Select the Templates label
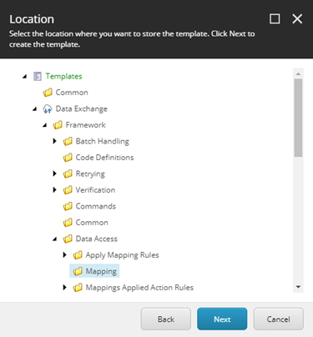The image size is (313, 337). 64,76
